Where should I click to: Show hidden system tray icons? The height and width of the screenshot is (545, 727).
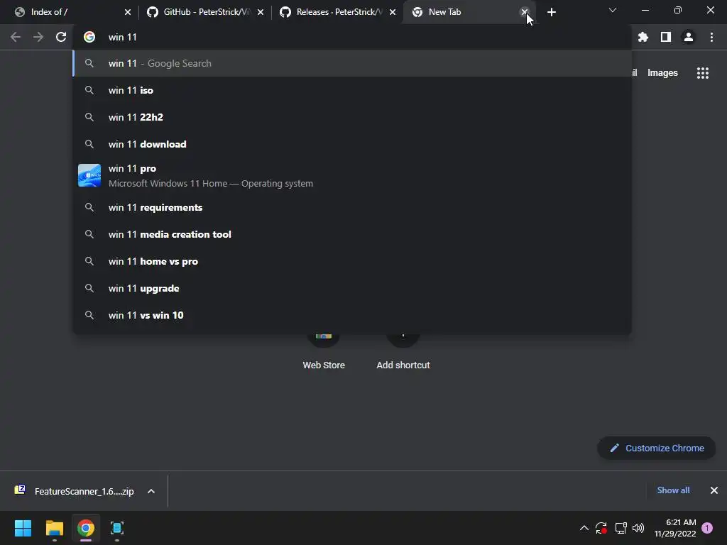click(x=584, y=528)
